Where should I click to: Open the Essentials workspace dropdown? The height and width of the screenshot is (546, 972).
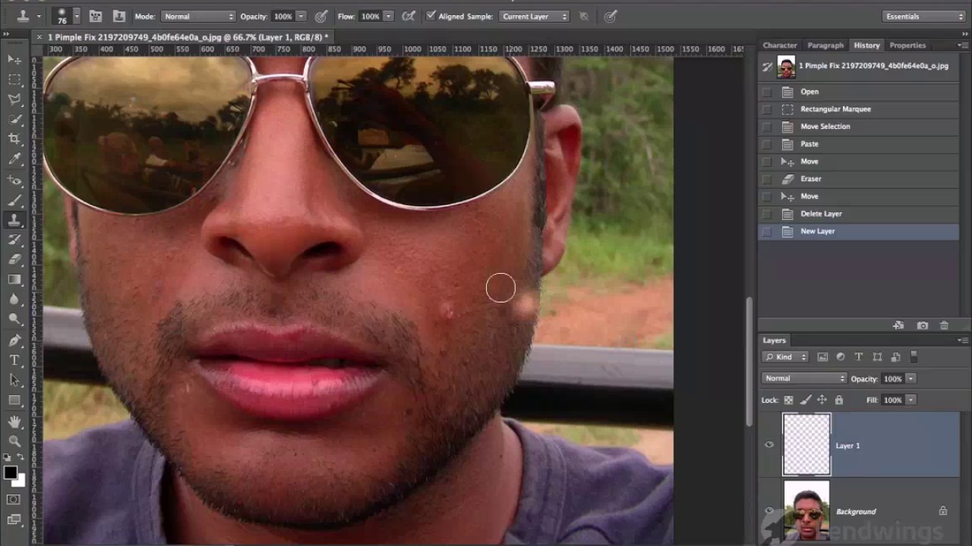coord(923,16)
